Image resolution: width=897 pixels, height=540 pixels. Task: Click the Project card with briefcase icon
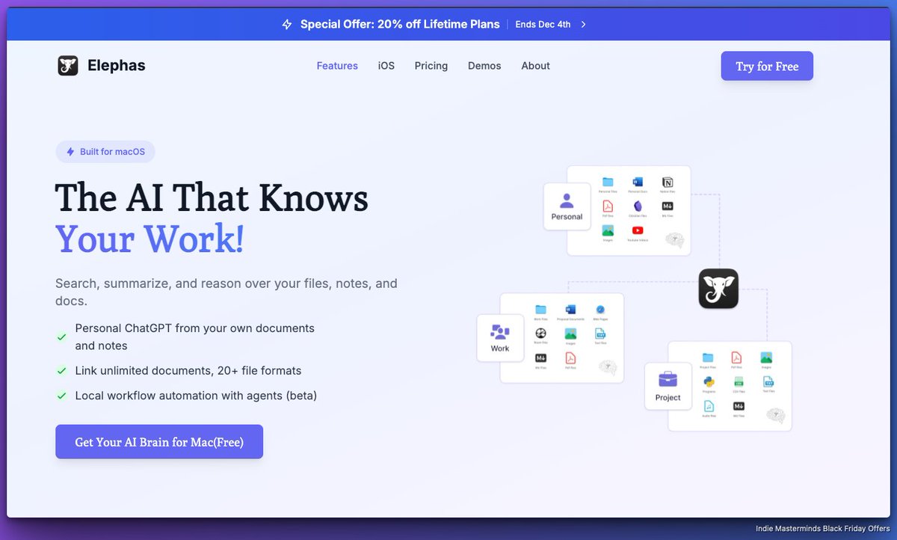[668, 387]
